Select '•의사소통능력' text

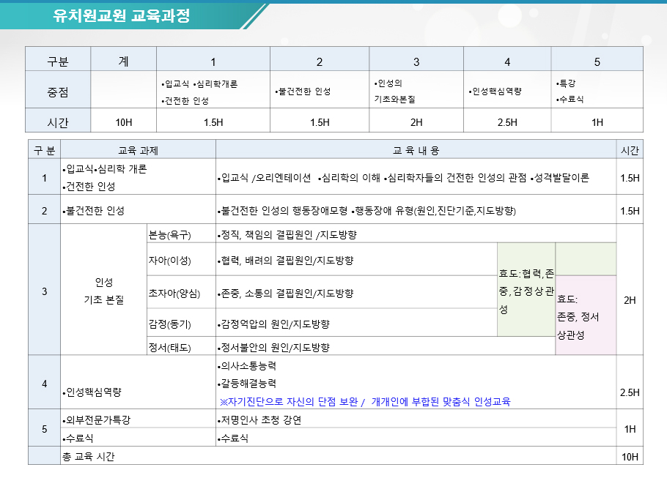[247, 366]
